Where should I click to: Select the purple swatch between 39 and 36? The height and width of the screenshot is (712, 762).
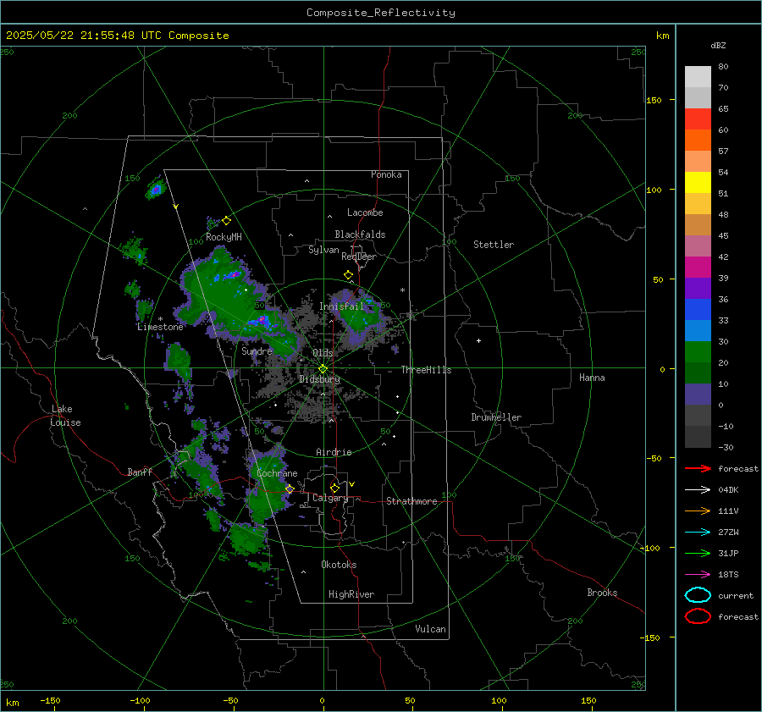698,289
